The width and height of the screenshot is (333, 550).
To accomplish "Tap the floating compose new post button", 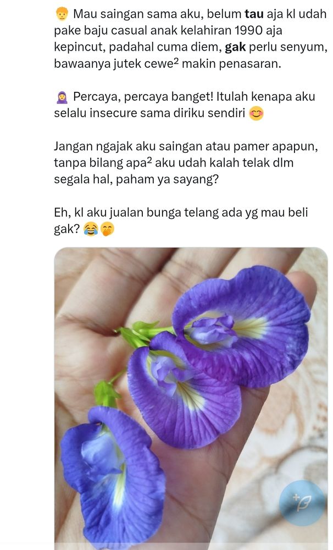I will coord(302,503).
